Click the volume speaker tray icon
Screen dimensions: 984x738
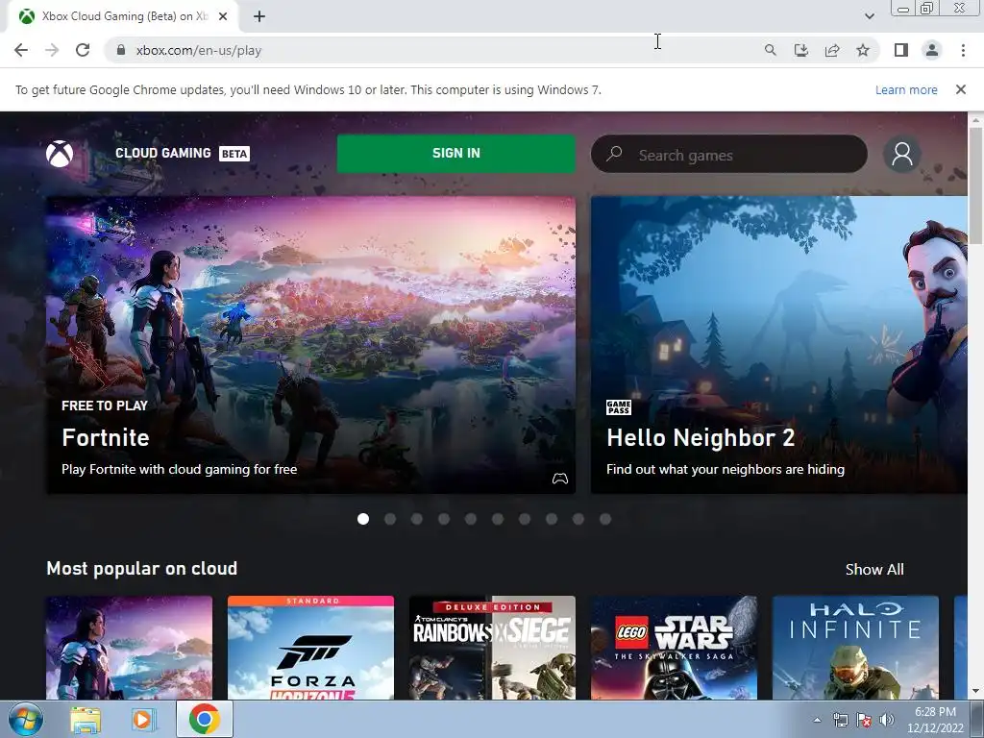pyautogui.click(x=886, y=720)
